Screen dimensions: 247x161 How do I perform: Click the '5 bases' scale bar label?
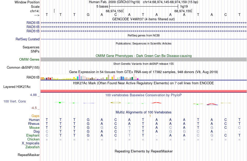[102, 7]
